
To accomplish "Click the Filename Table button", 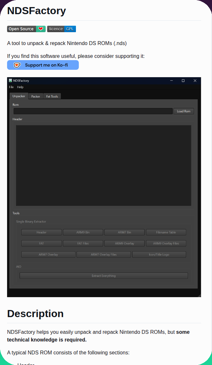I will click(166, 232).
